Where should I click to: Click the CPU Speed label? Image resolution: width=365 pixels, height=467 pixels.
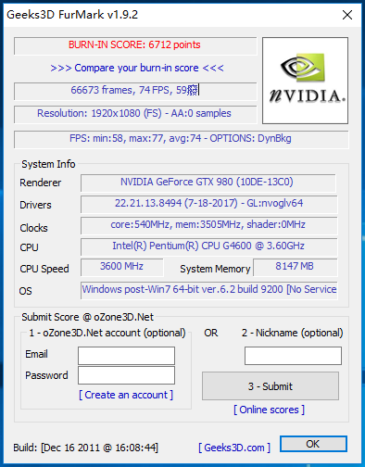click(44, 269)
